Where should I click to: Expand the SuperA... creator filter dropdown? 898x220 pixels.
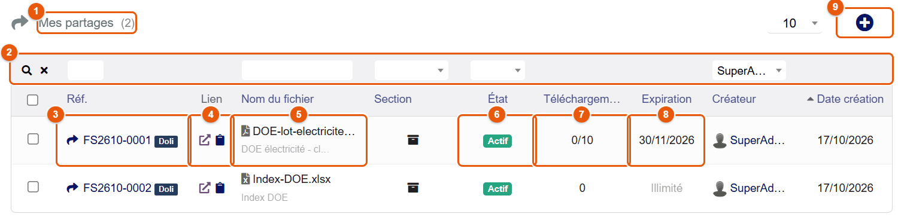tap(750, 70)
